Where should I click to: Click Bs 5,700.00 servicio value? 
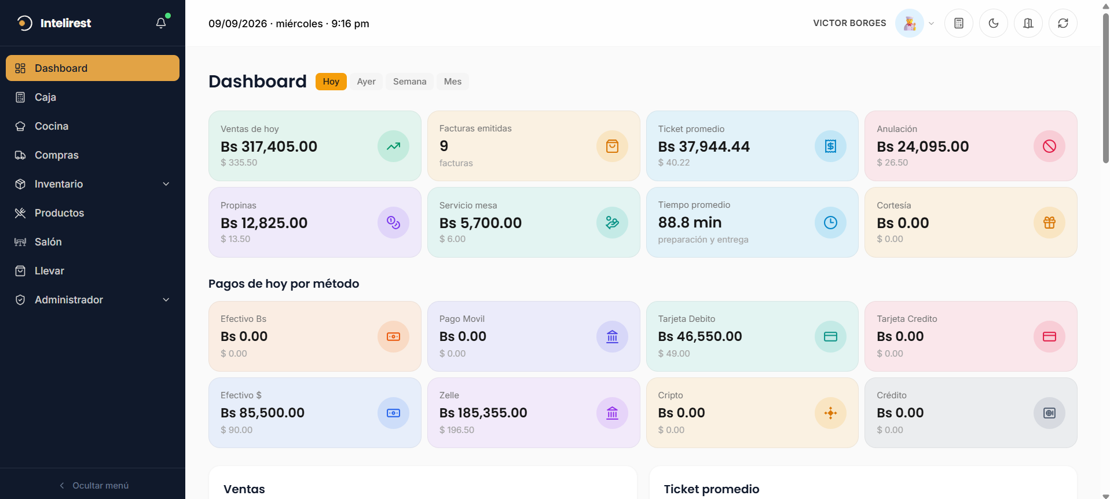pyautogui.click(x=481, y=223)
